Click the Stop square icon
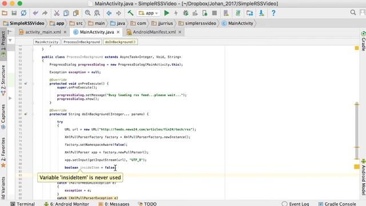 pos(214,13)
